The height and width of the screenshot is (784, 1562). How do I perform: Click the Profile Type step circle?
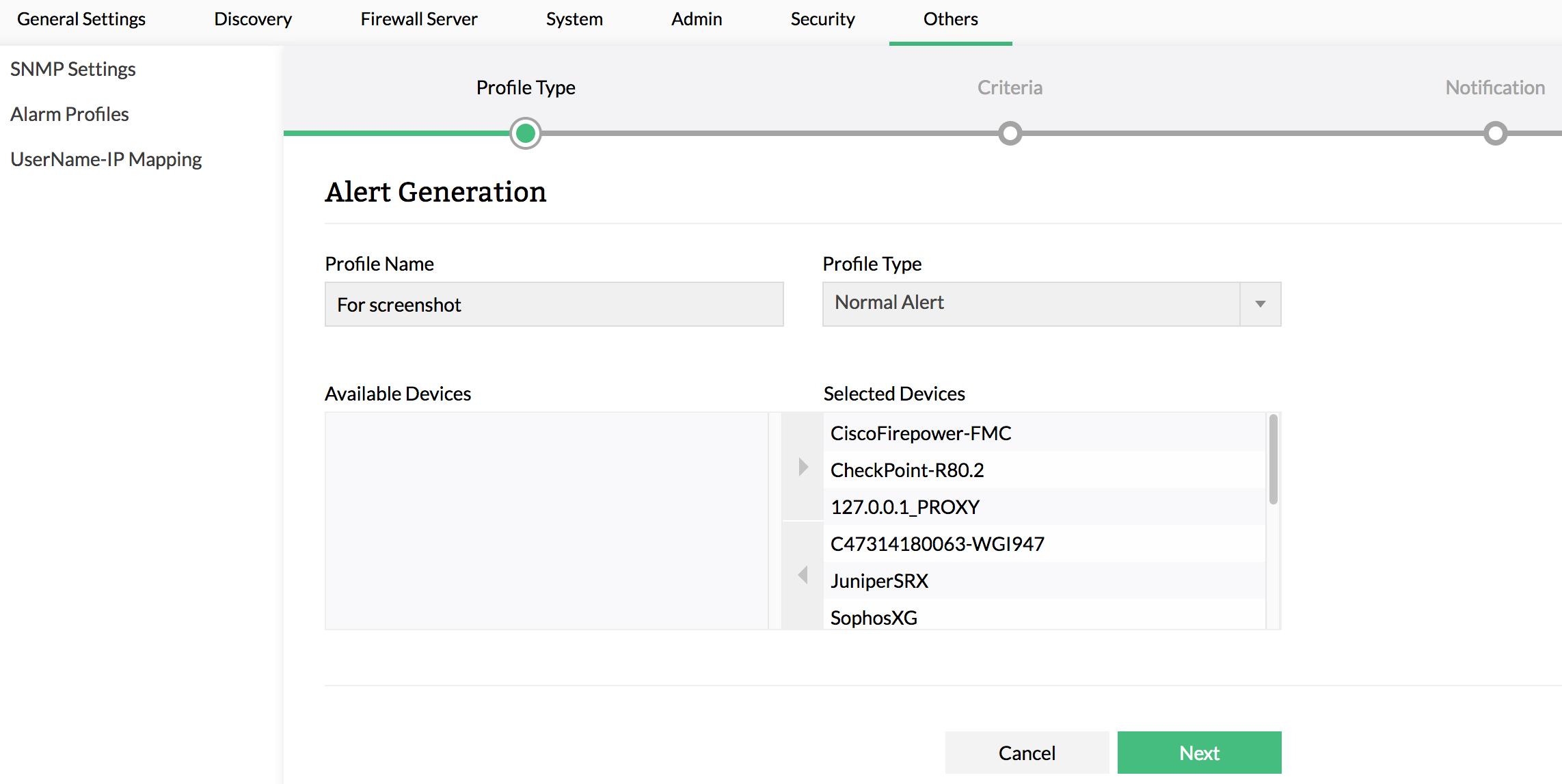coord(525,133)
